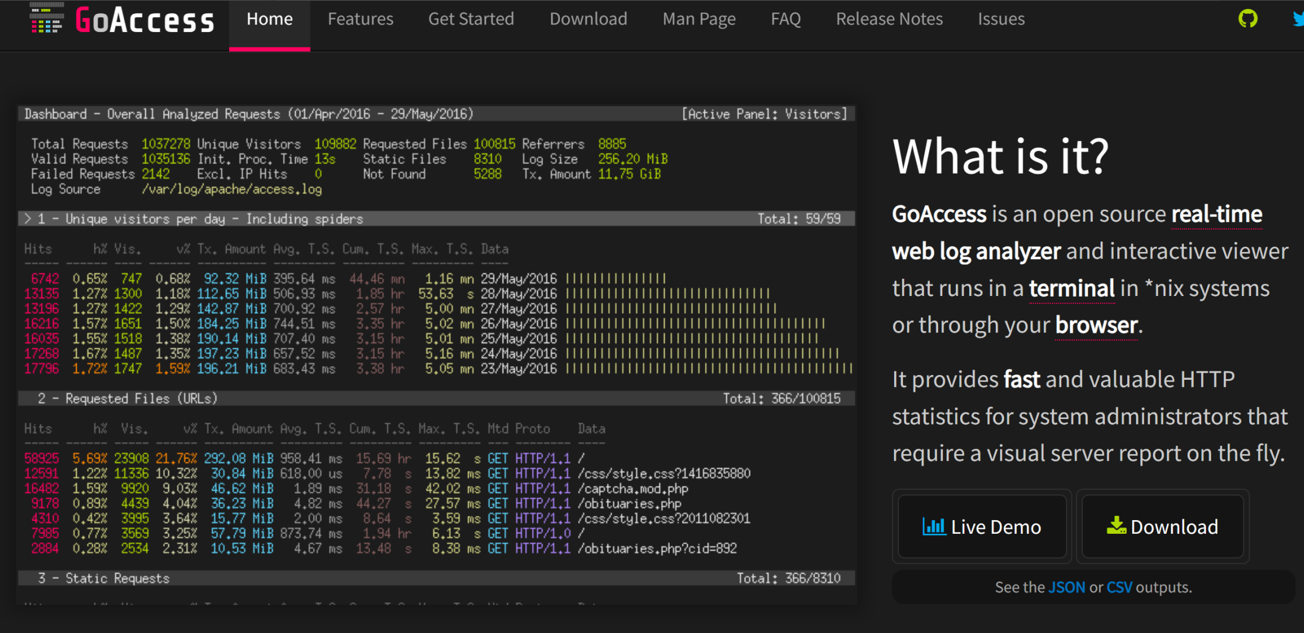Image resolution: width=1304 pixels, height=633 pixels.
Task: Click the underlined terminal term
Action: click(x=1071, y=288)
